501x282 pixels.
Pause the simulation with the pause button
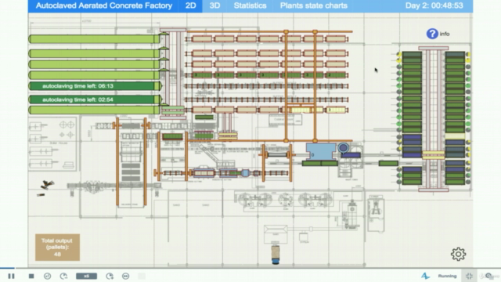click(x=11, y=276)
